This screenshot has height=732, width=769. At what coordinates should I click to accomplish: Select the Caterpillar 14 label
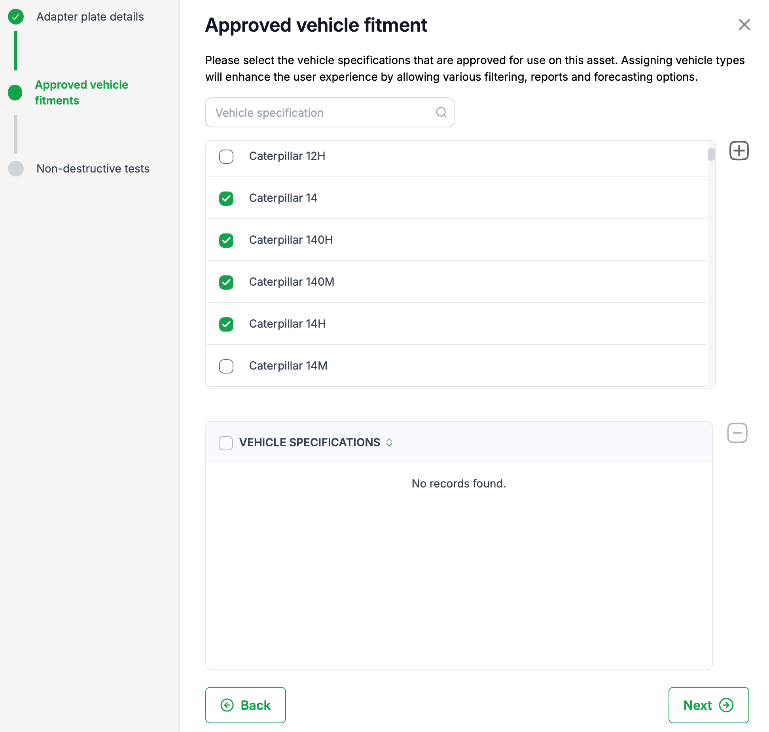tap(283, 198)
